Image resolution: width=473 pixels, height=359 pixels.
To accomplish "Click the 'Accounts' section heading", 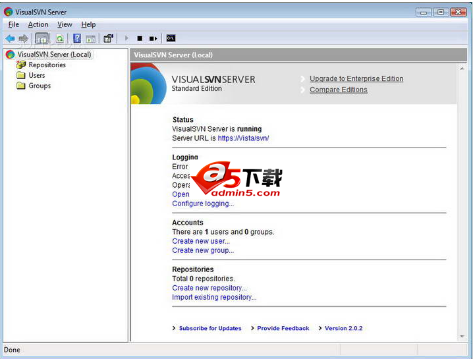I will tap(188, 223).
